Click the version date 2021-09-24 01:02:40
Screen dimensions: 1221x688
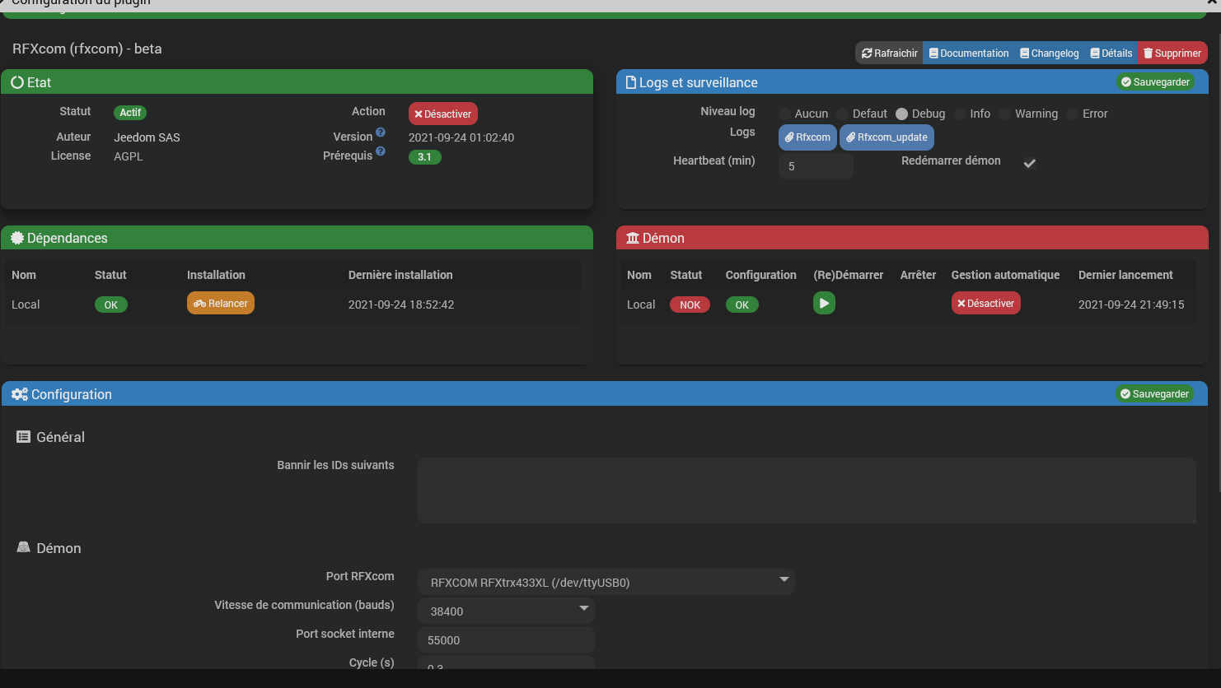tap(461, 137)
